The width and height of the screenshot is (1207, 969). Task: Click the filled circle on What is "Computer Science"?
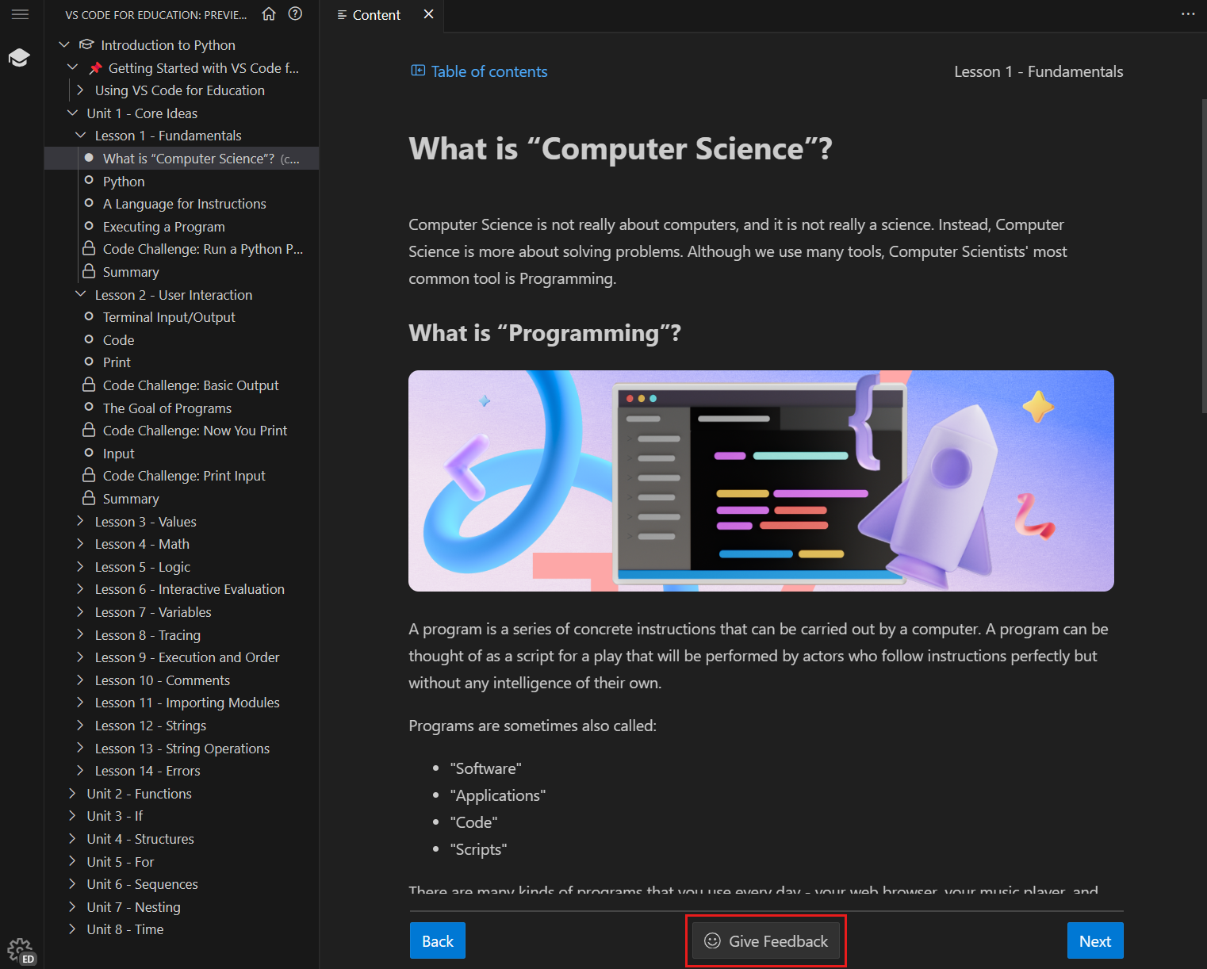[88, 158]
